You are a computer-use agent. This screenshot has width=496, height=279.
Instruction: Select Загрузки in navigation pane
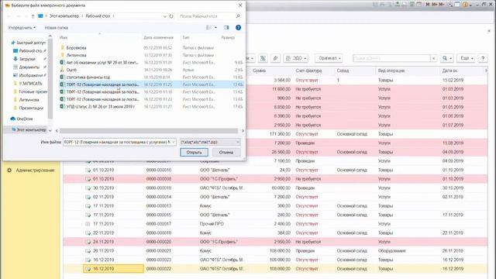coord(27,59)
